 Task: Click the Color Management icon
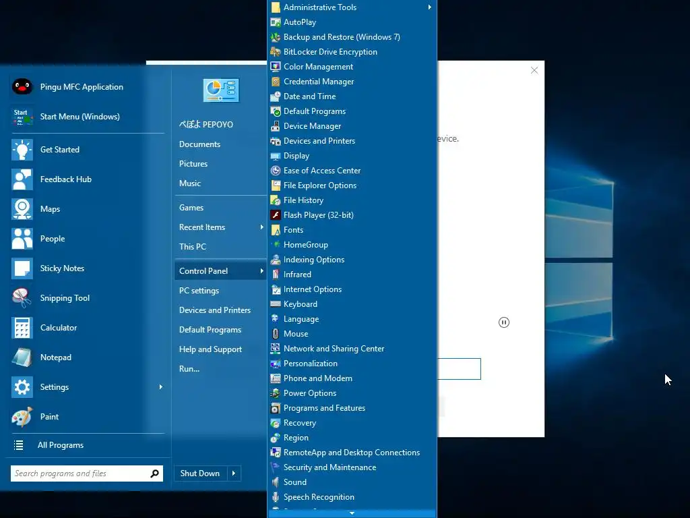click(276, 67)
